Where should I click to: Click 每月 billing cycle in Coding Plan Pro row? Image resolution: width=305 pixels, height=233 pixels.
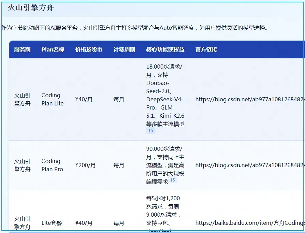(119, 165)
